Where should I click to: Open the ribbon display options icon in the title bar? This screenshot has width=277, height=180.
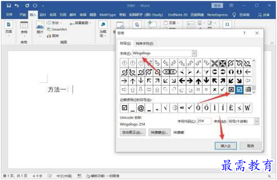[231, 6]
